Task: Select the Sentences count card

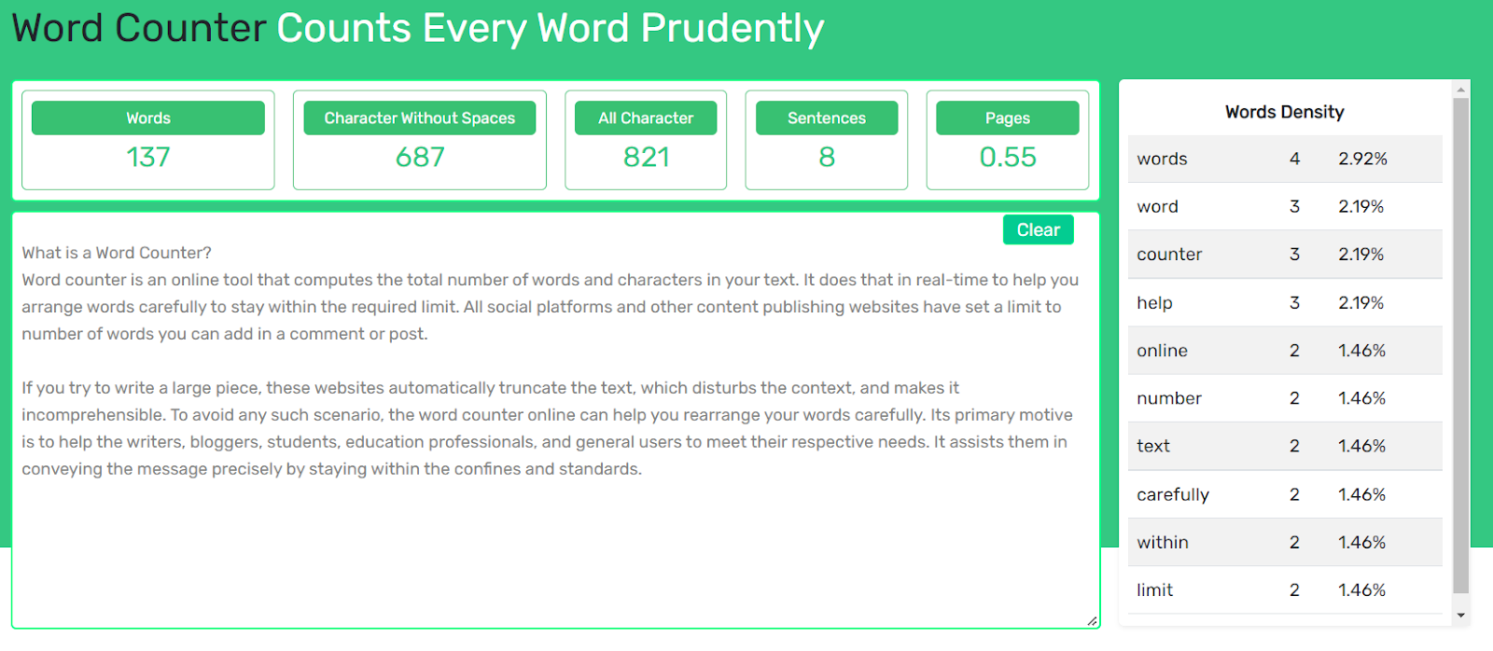Action: 827,140
